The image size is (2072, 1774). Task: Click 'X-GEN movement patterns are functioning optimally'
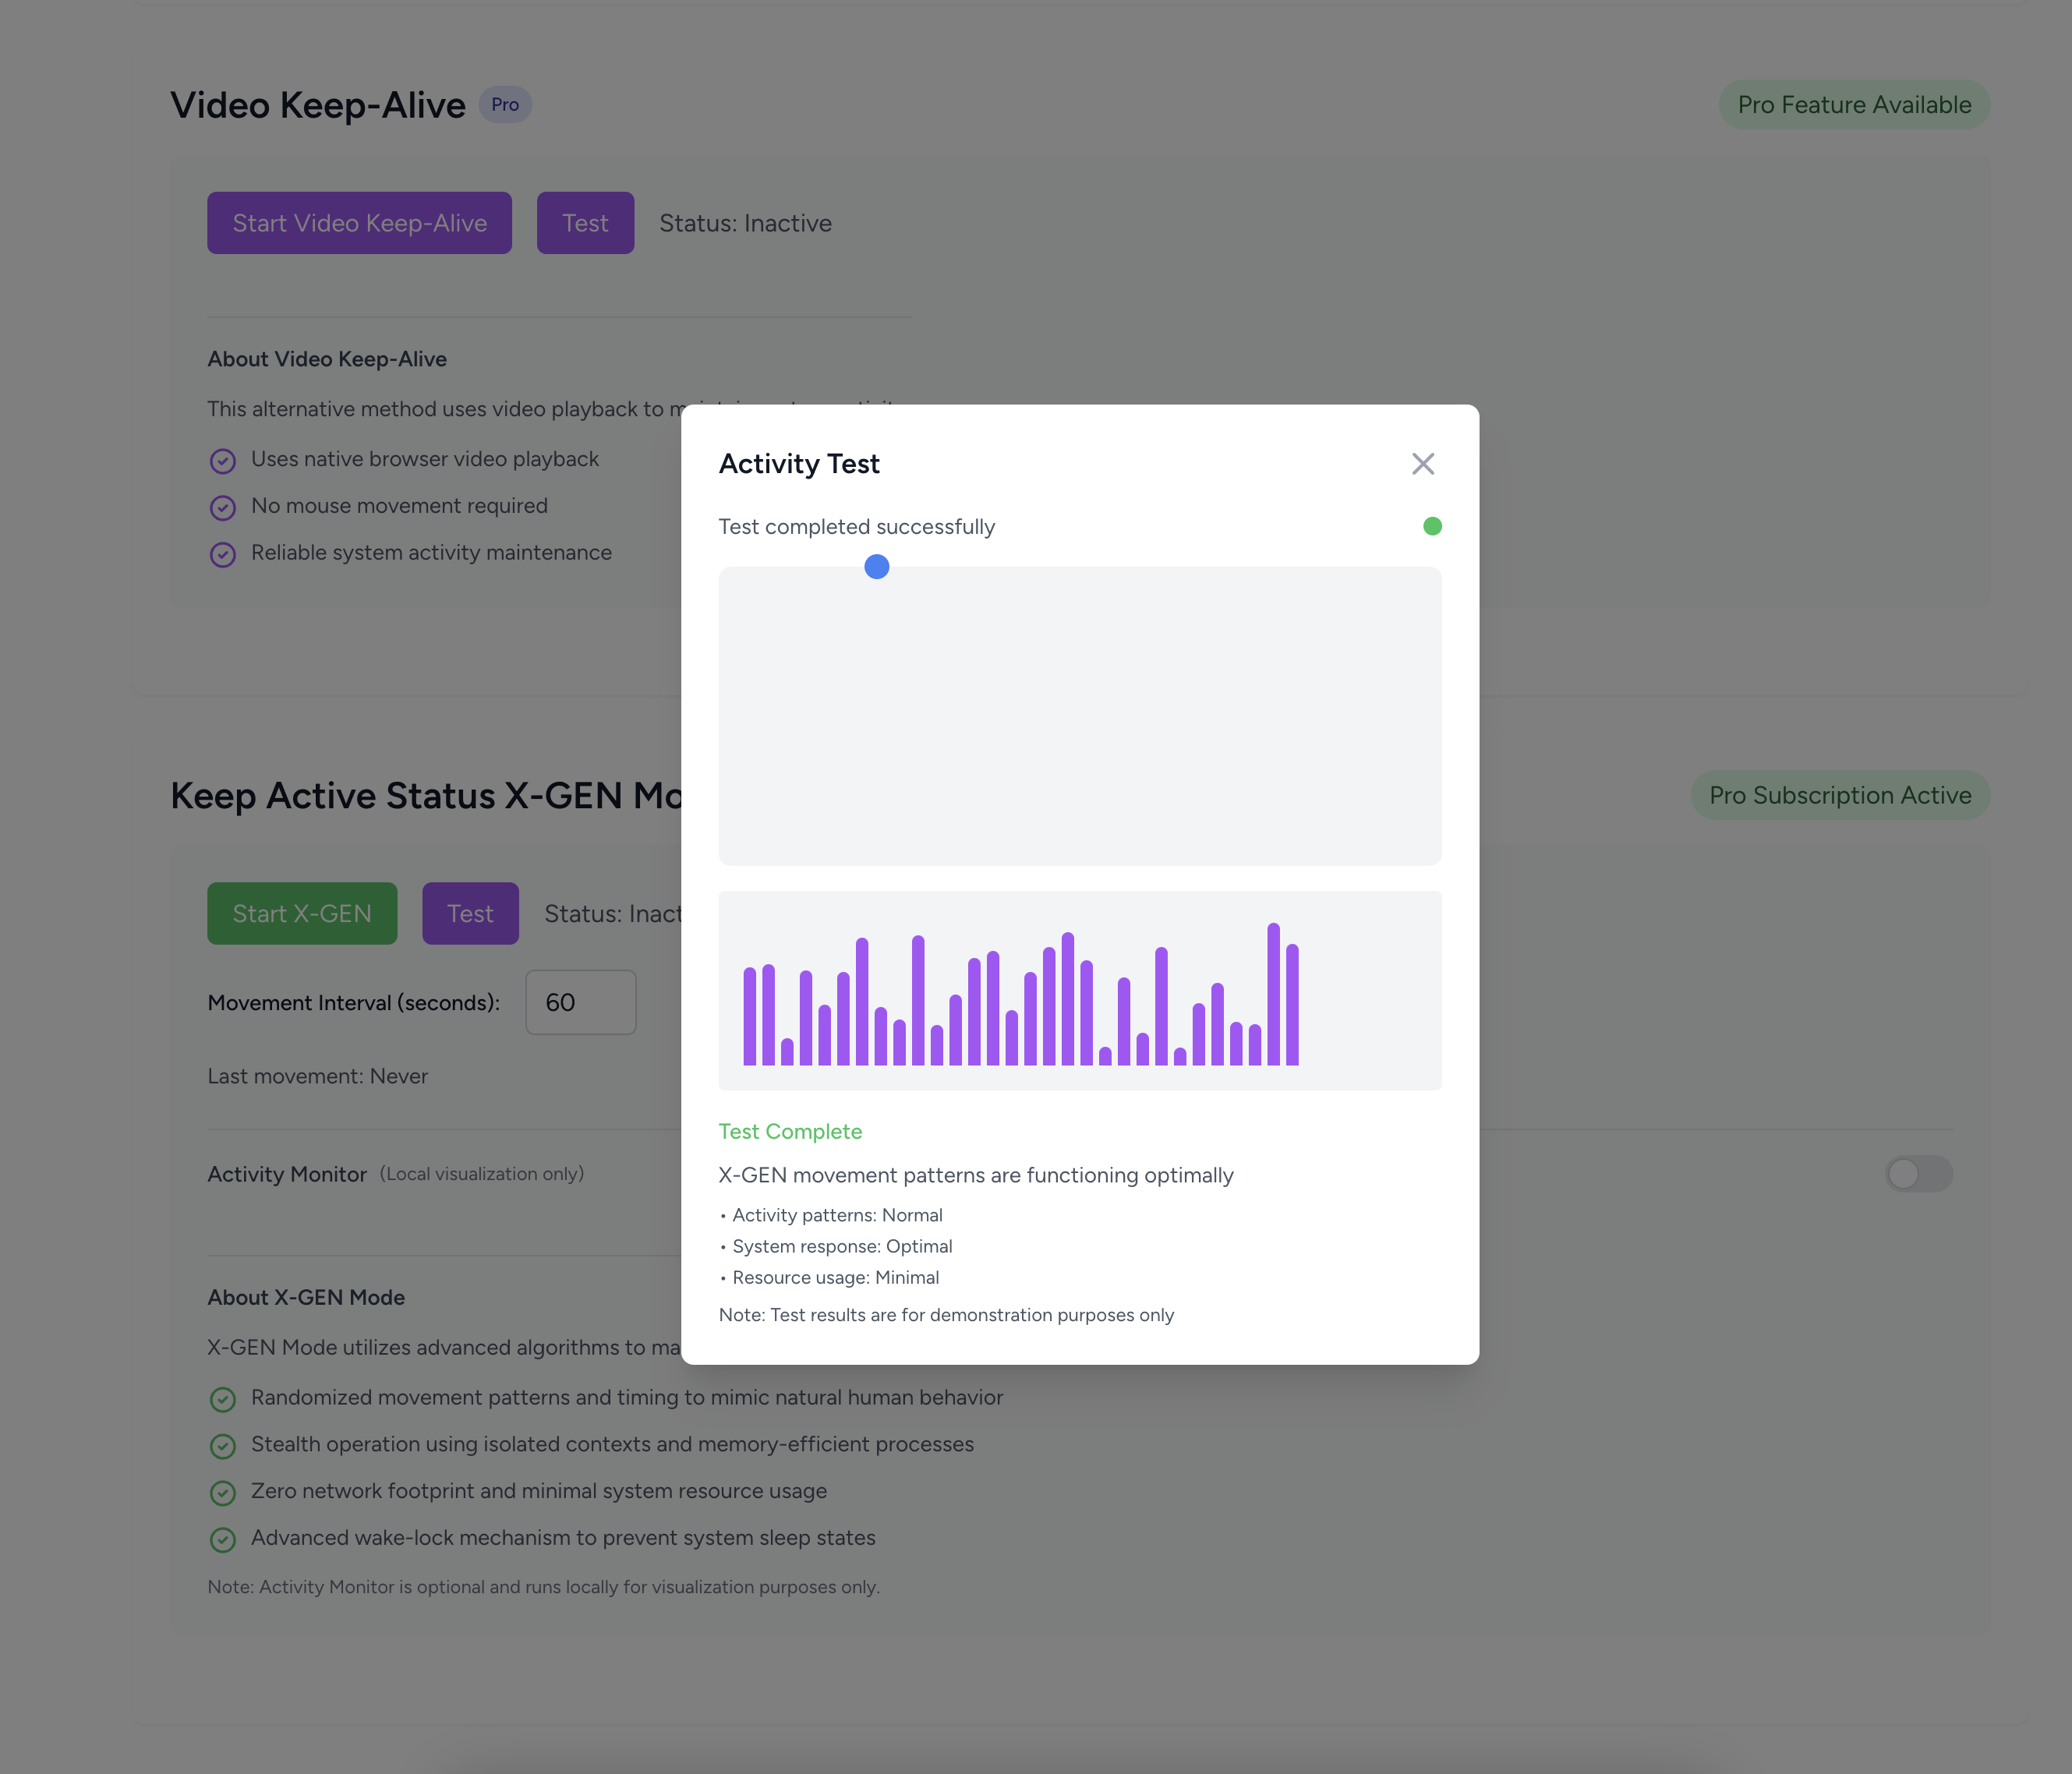coord(976,1175)
